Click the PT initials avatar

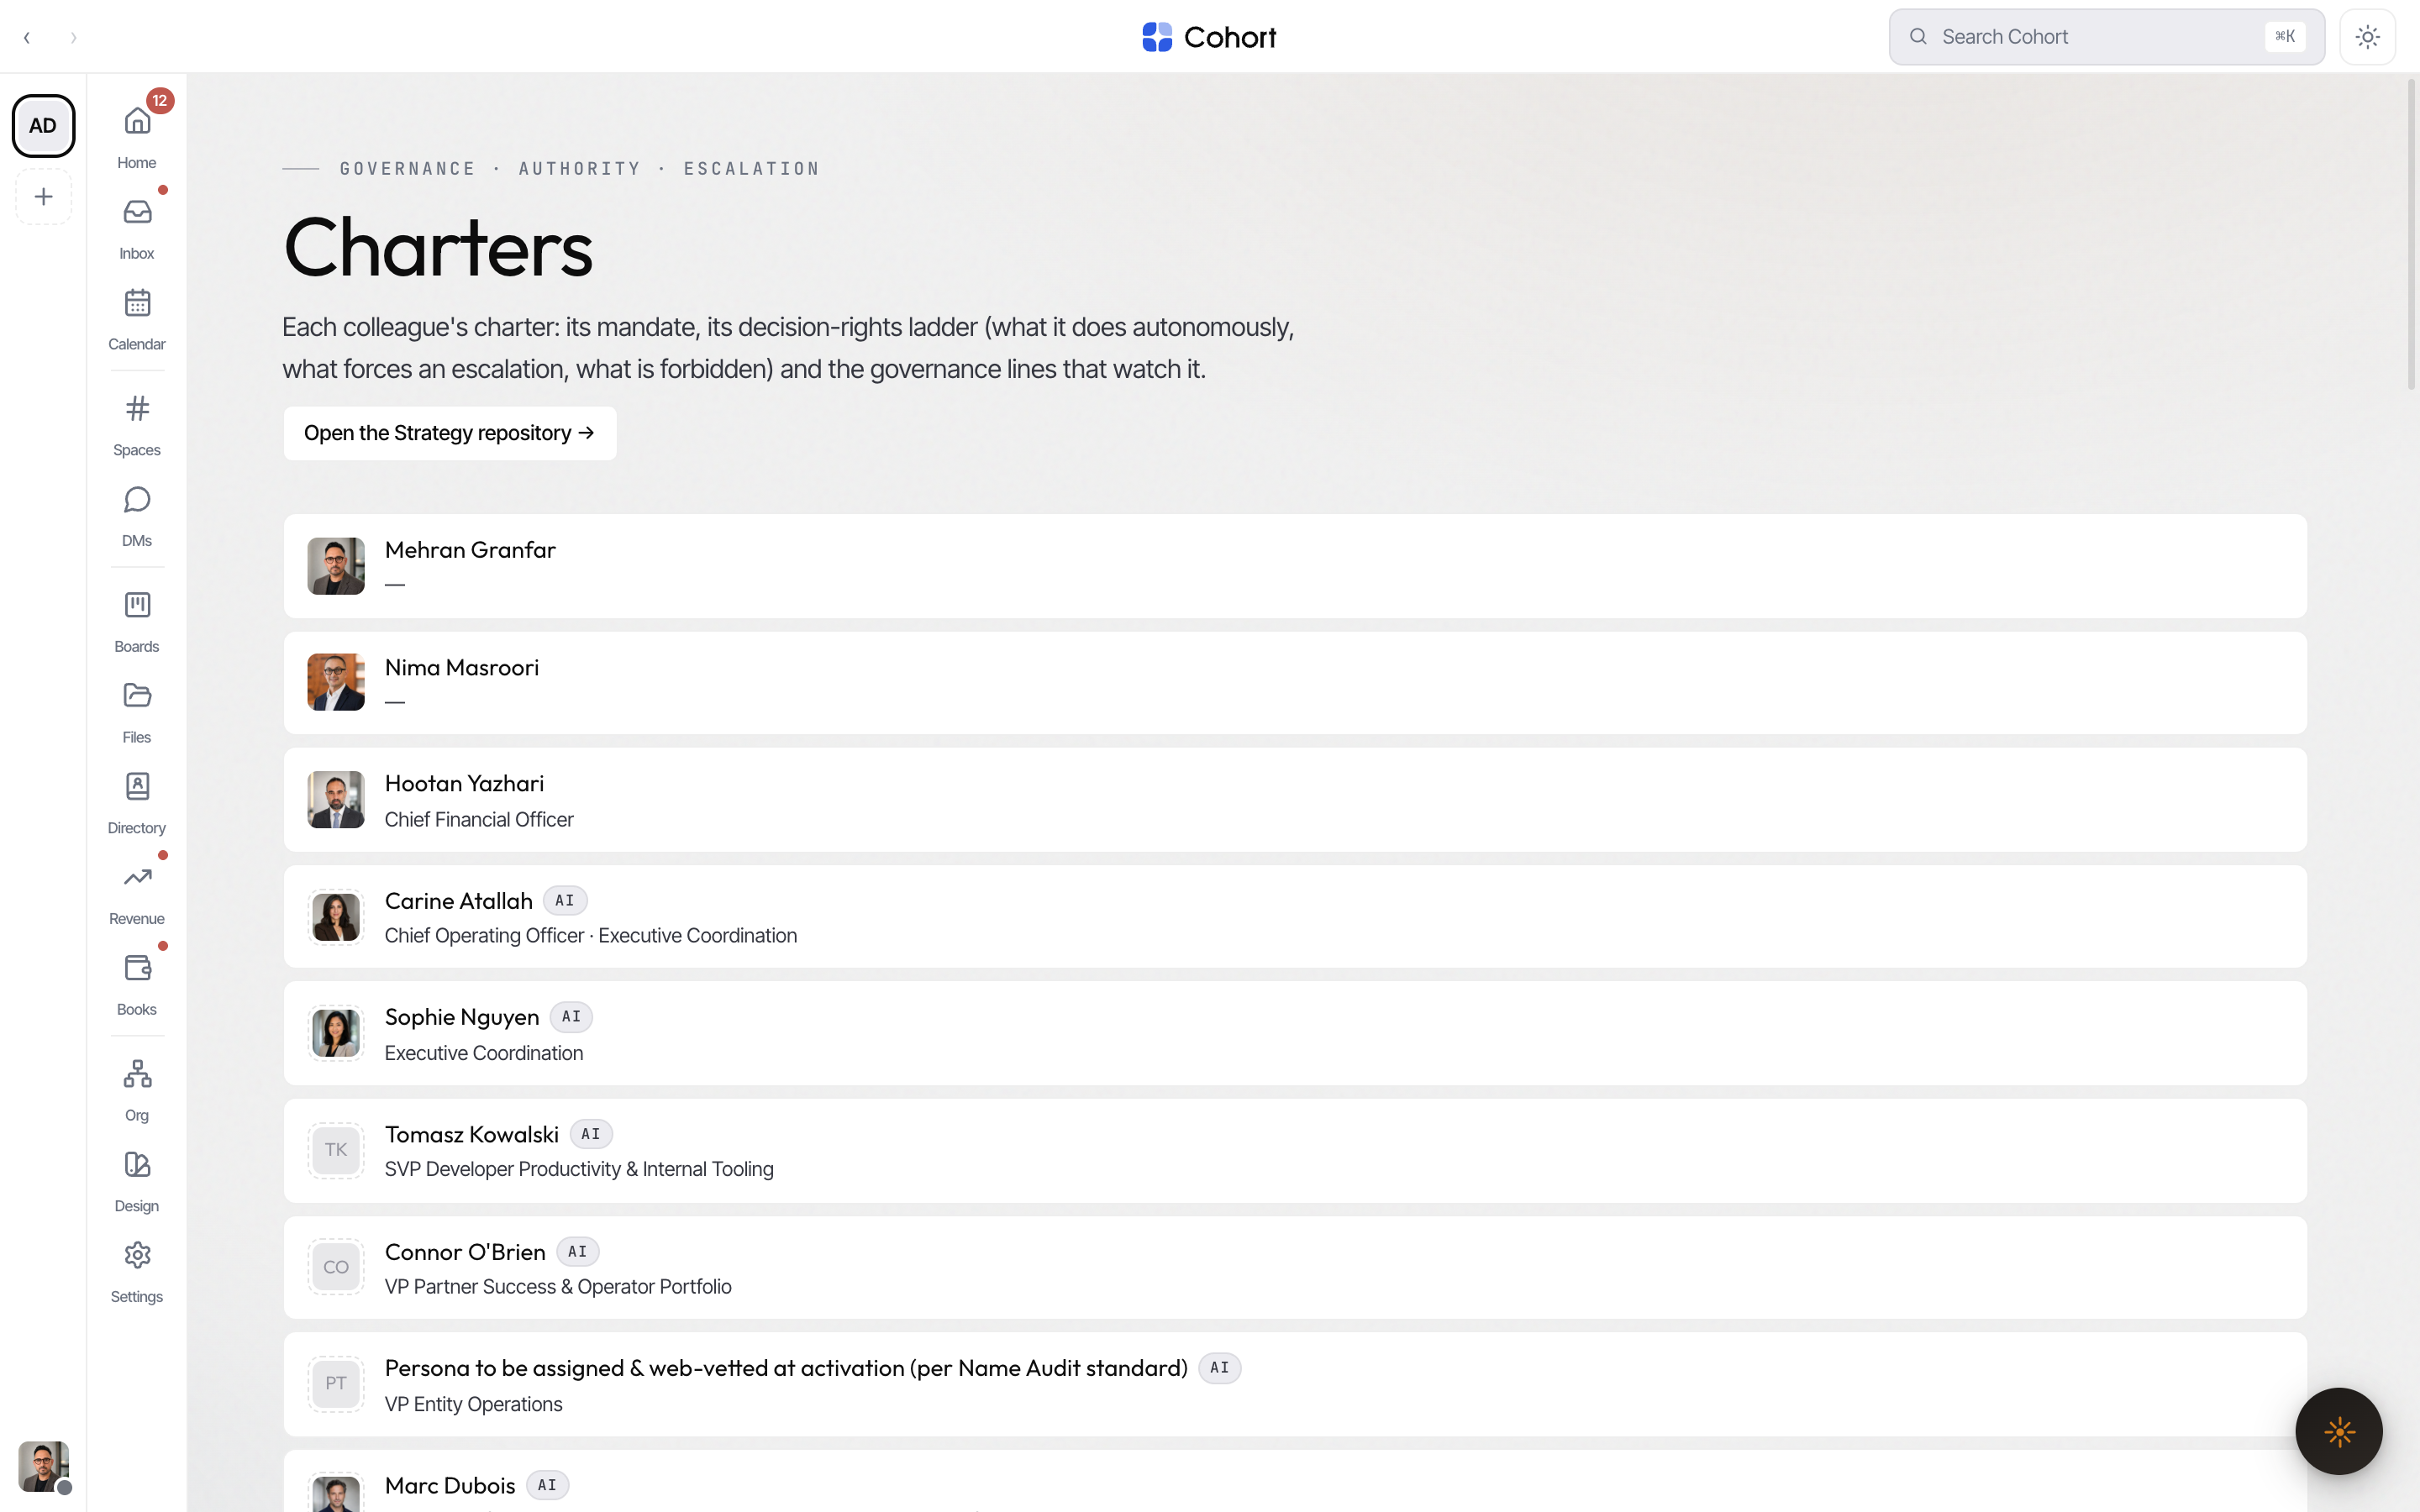[336, 1384]
